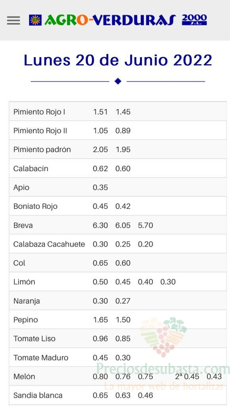The image size is (230, 406).
Task: Click the Agro-Verduras 2000 logo
Action: click(x=118, y=20)
